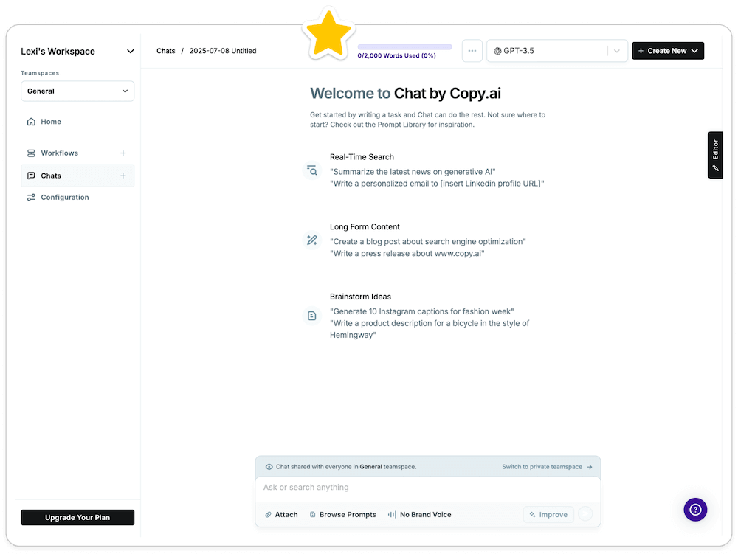This screenshot has width=738, height=554.
Task: Click the Create New button
Action: click(x=667, y=51)
